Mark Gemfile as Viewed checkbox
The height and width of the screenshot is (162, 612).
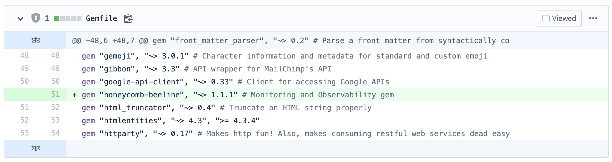click(x=546, y=18)
